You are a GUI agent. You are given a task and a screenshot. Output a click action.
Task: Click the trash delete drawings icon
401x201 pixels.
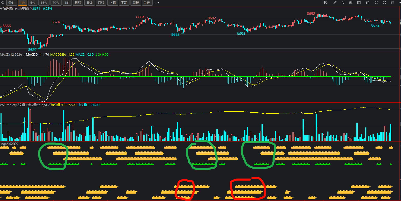point(368,3)
